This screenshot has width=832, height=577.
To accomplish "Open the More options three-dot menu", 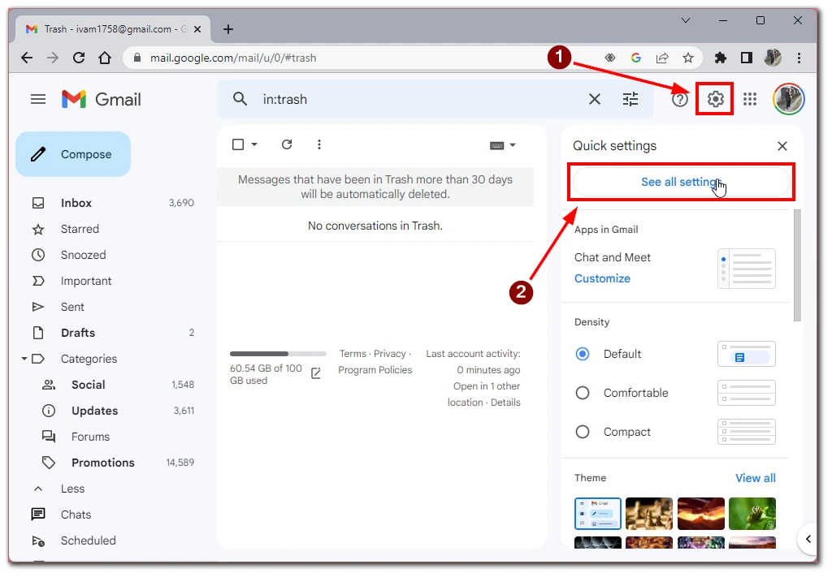I will 318,144.
